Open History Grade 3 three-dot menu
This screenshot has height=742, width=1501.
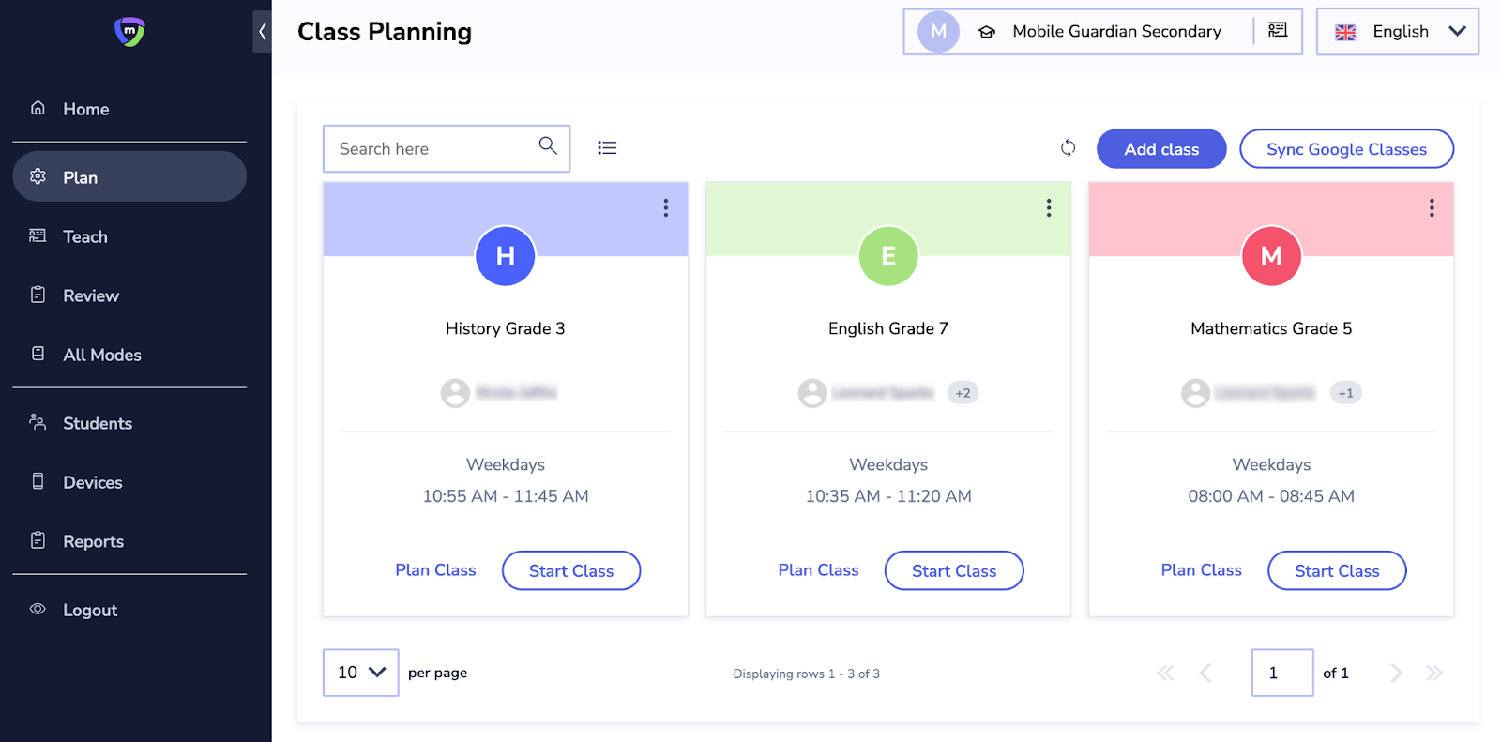coord(666,208)
